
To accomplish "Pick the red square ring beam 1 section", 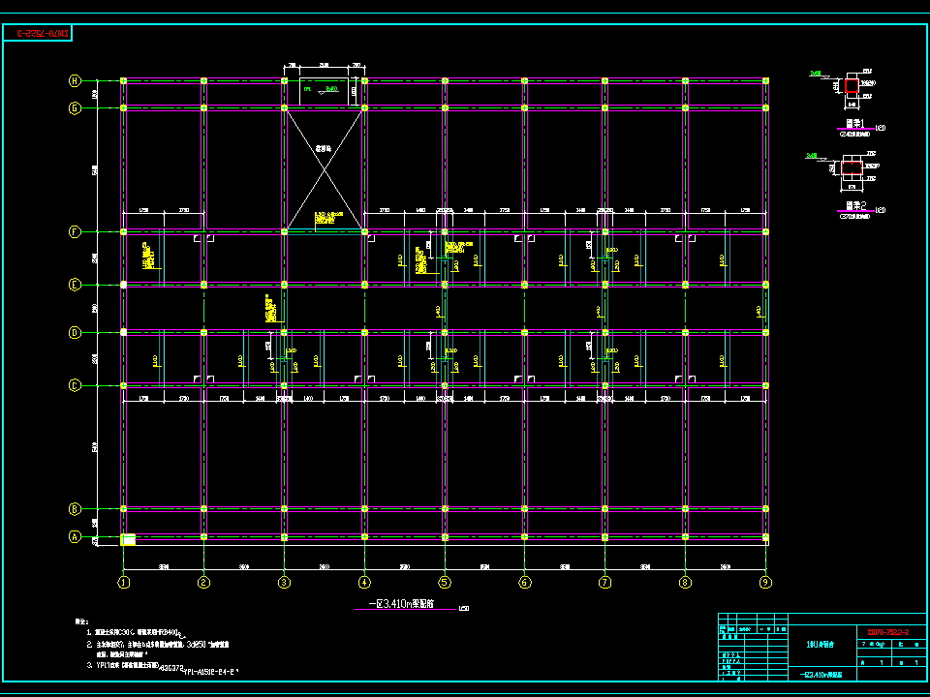I will [852, 85].
